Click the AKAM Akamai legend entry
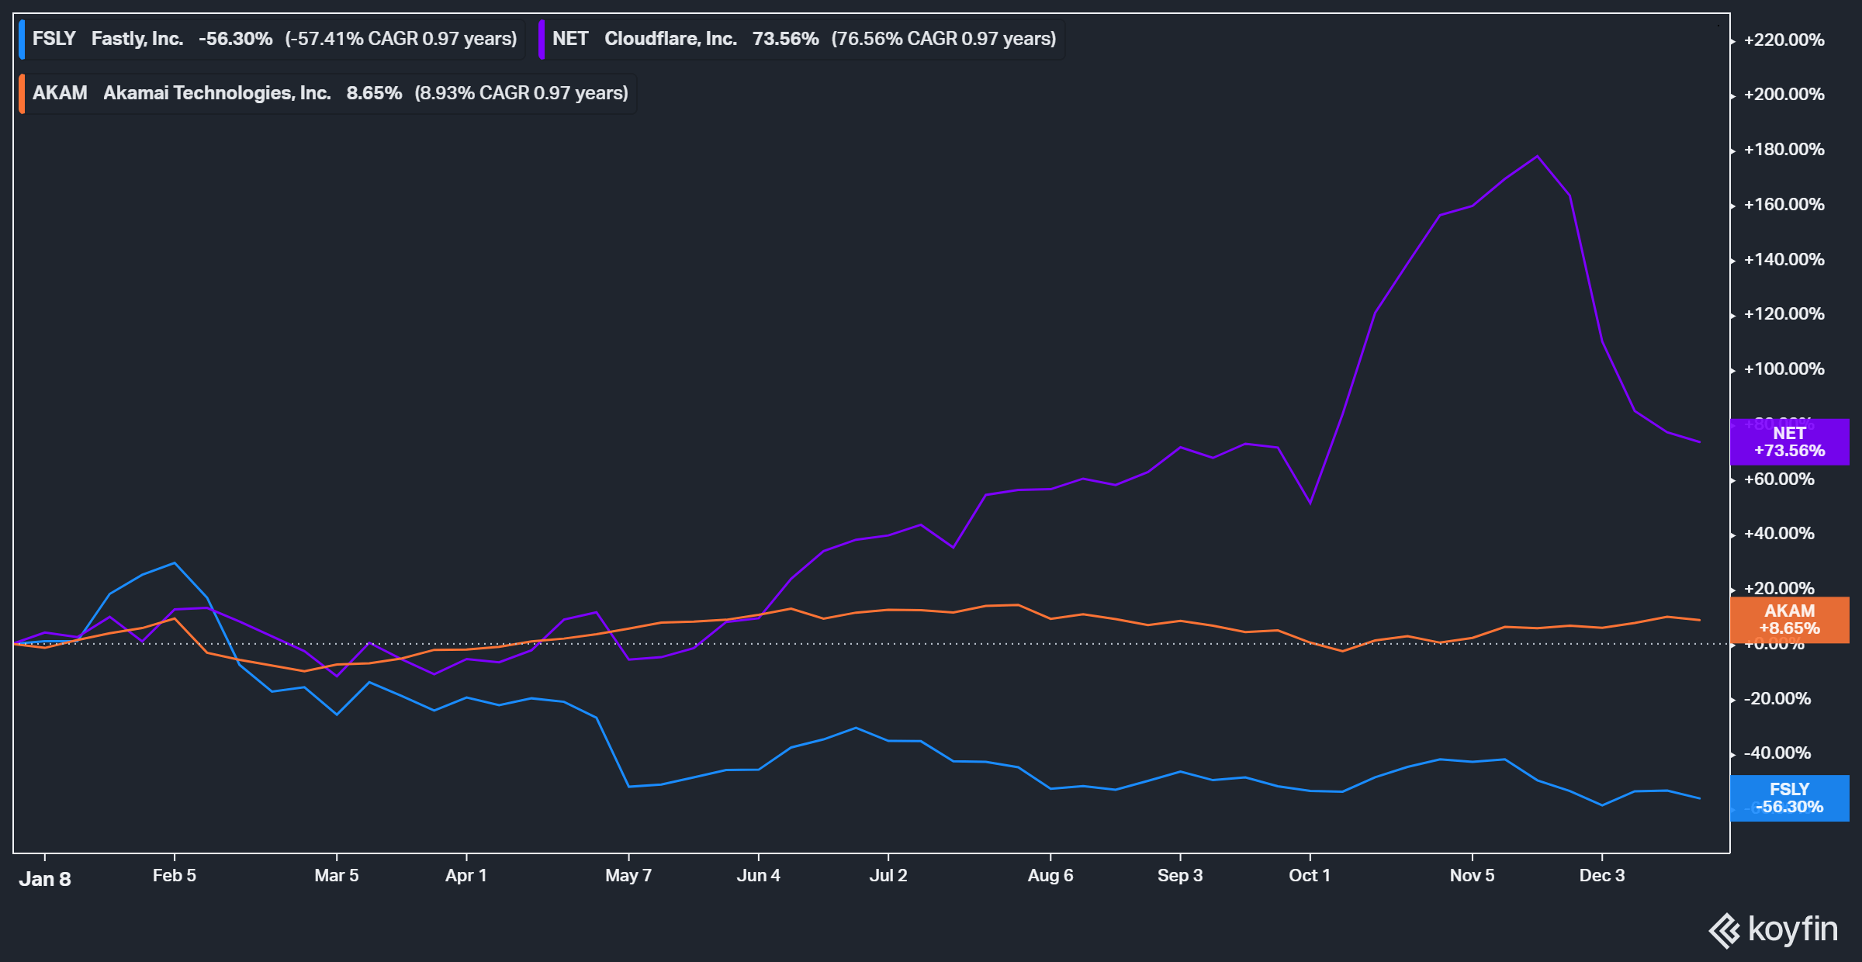1862x962 pixels. tap(327, 93)
